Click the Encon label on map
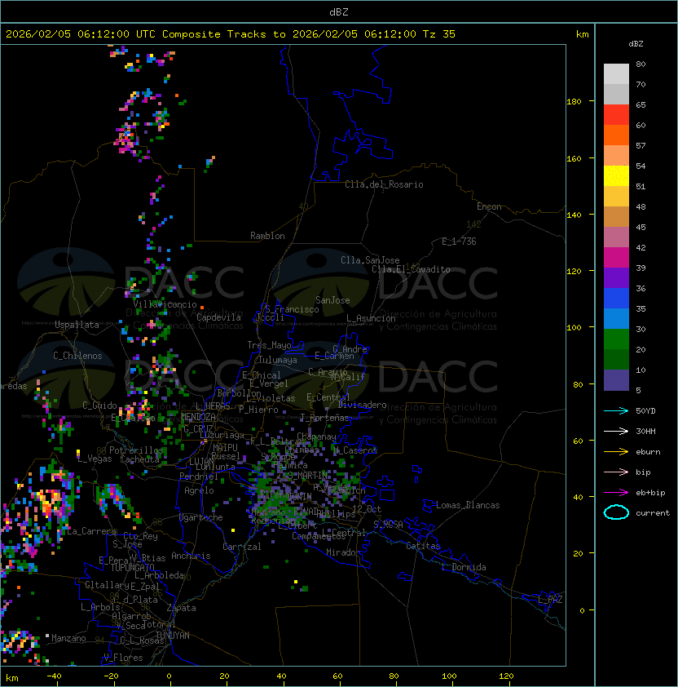This screenshot has height=687, width=678. [x=489, y=206]
